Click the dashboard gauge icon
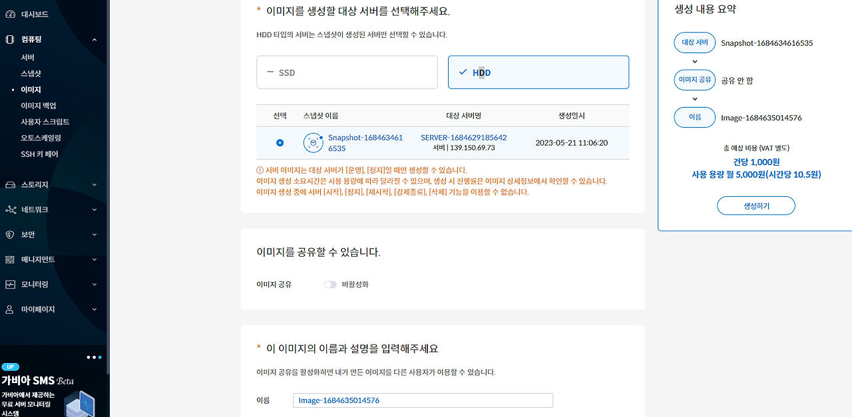Viewport: 852px width, 417px height. (10, 14)
